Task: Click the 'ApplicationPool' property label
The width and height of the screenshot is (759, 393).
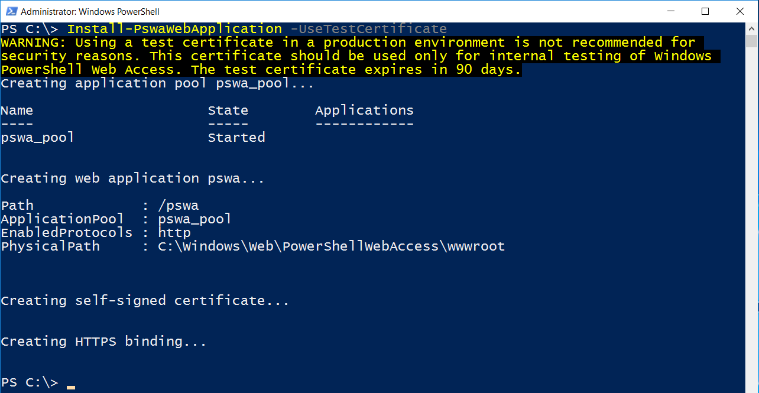Action: [63, 219]
